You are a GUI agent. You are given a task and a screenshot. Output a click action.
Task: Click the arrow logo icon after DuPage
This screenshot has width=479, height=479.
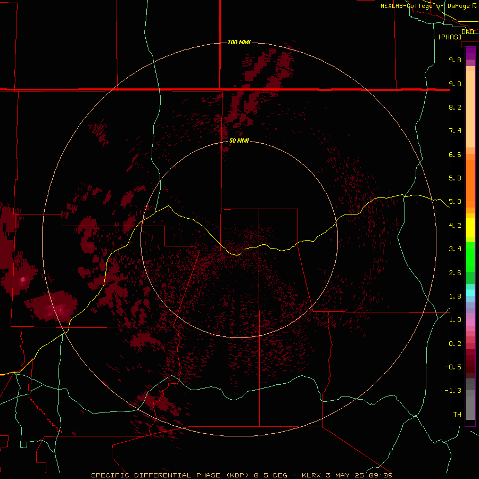tap(474, 6)
